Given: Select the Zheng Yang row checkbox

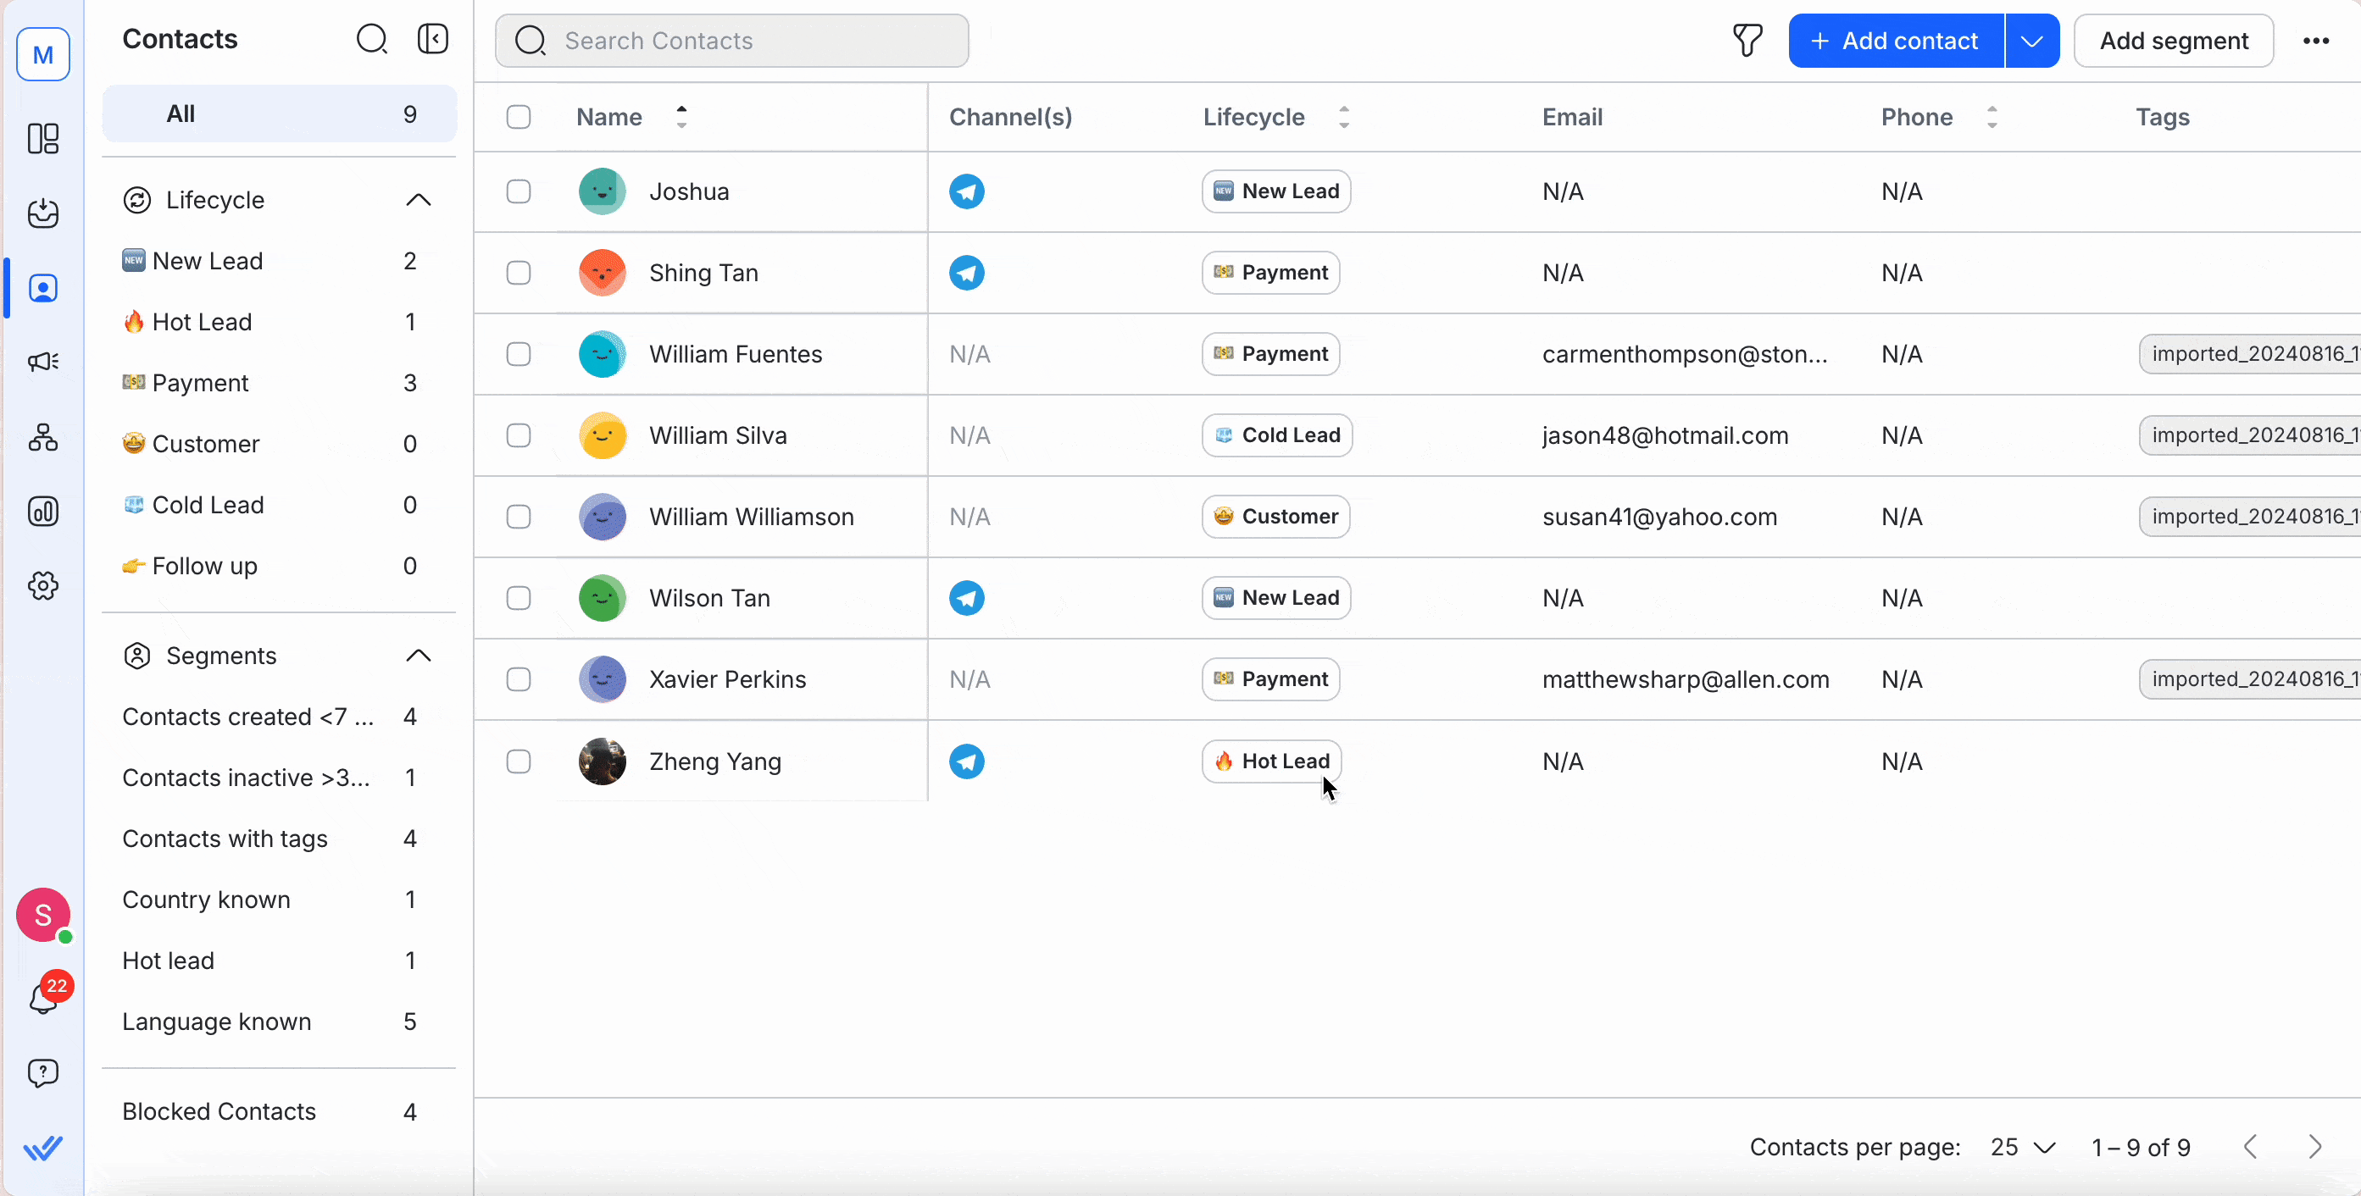Looking at the screenshot, I should click(x=519, y=761).
